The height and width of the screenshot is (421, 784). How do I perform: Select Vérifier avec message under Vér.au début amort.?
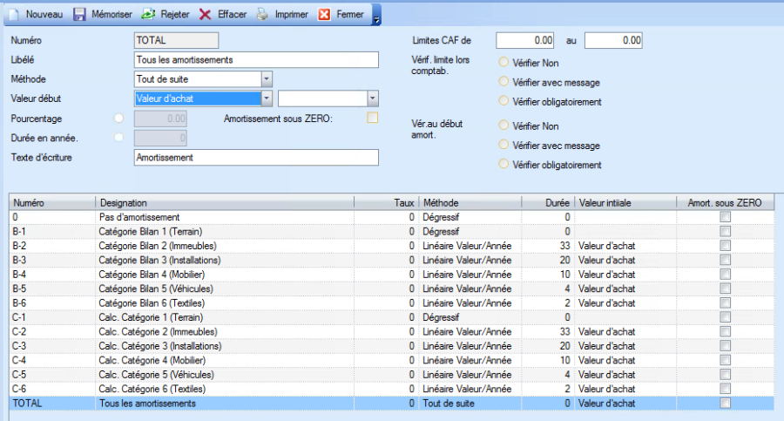pos(503,146)
